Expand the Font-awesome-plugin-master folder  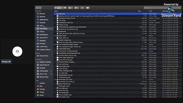pyautogui.click(x=55, y=45)
